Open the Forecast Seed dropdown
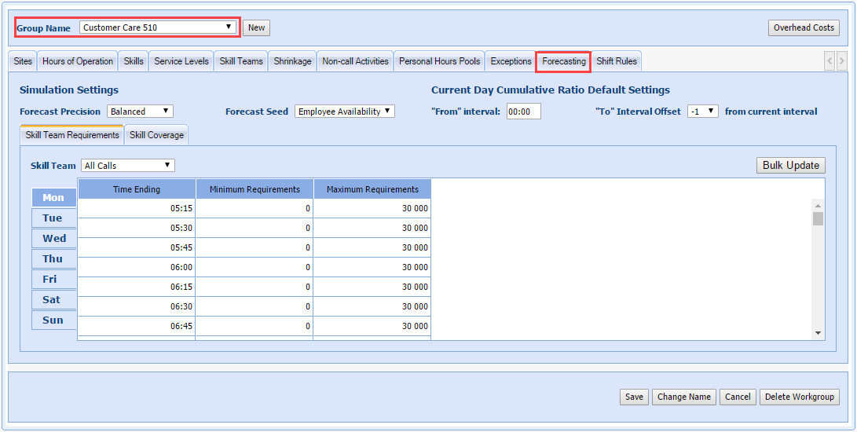The image size is (857, 432). (x=344, y=112)
